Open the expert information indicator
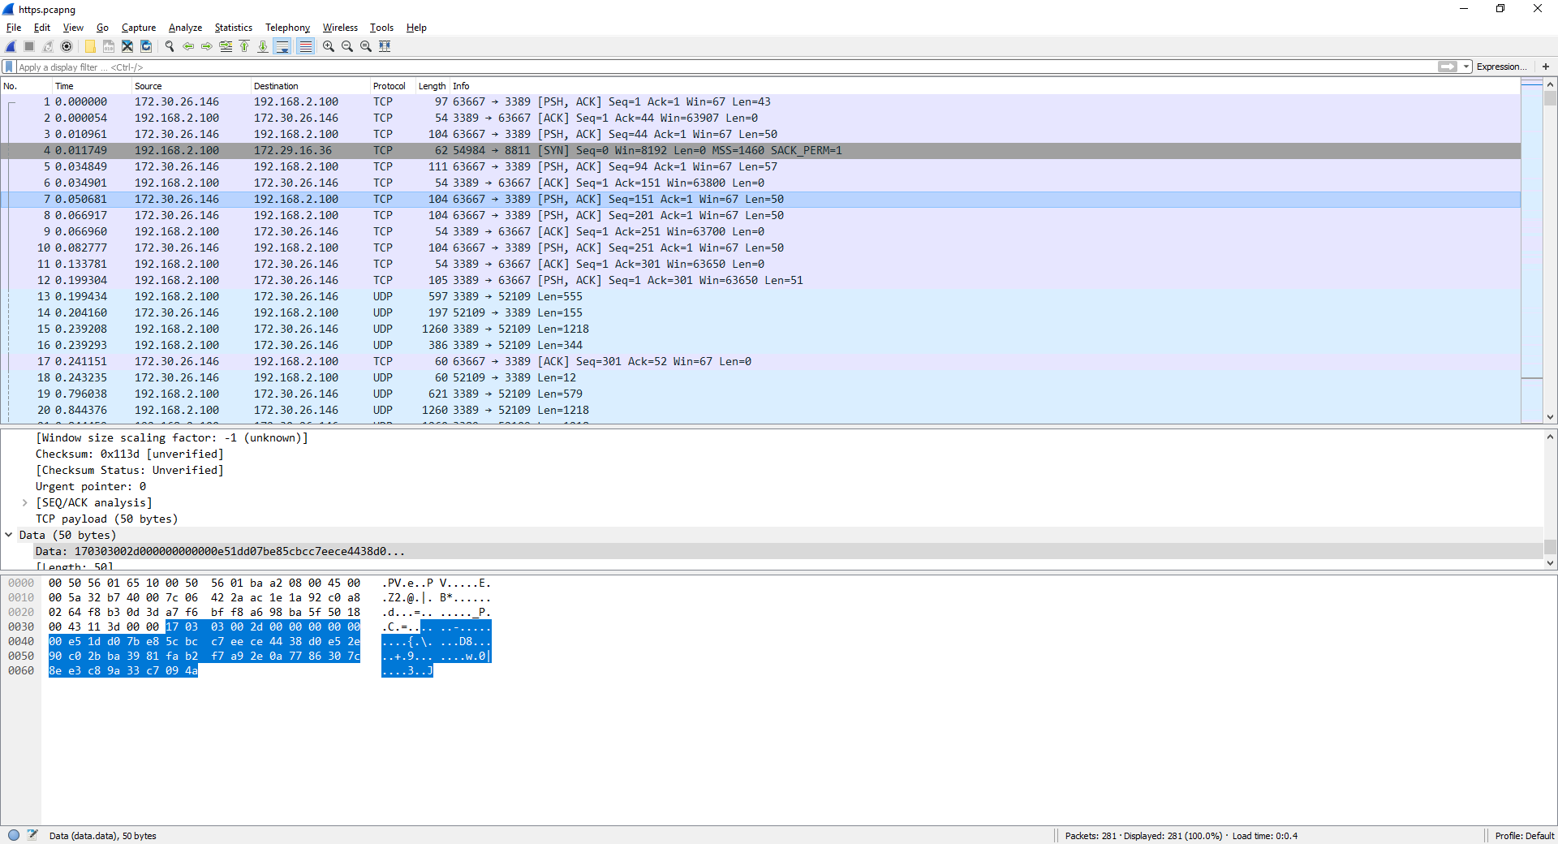The width and height of the screenshot is (1558, 844). pyautogui.click(x=14, y=835)
